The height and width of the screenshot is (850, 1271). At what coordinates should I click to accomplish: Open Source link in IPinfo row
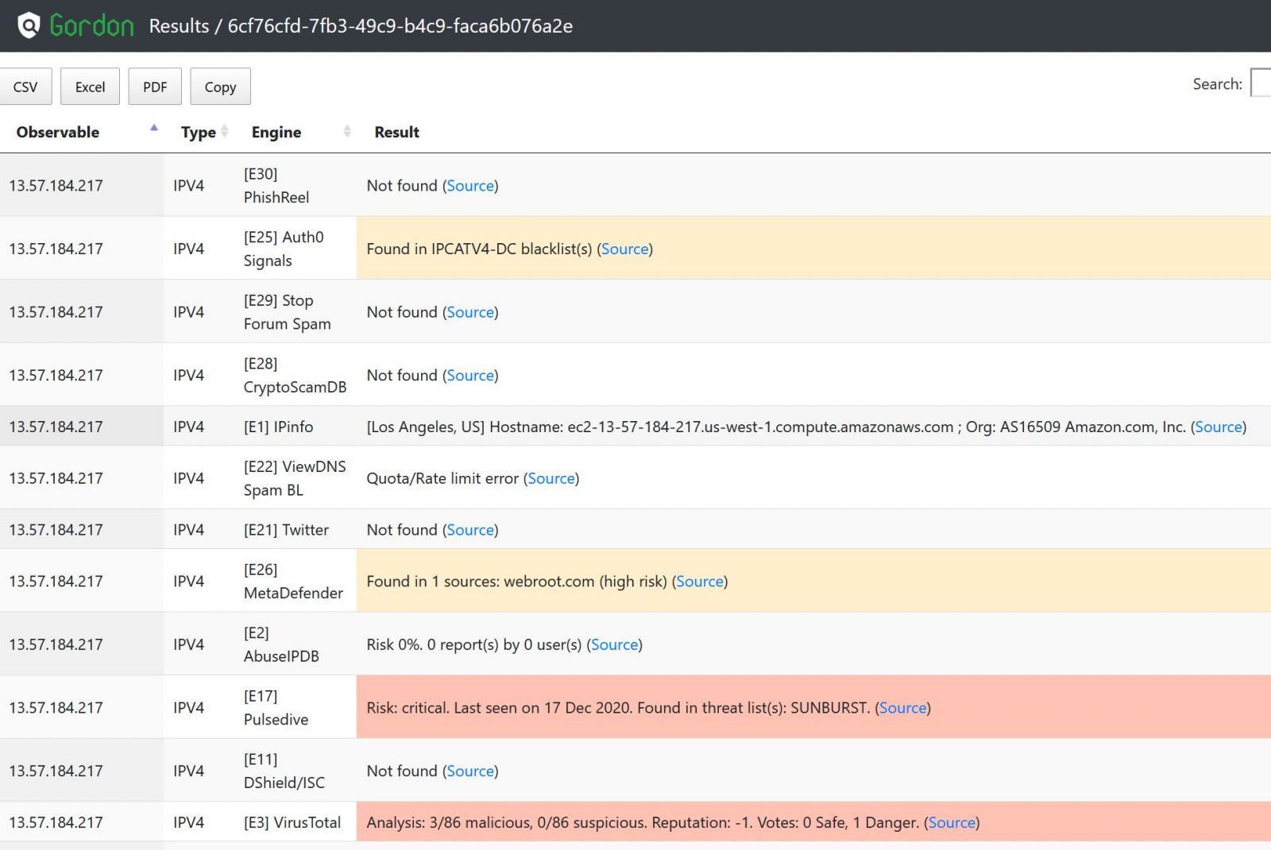pyautogui.click(x=1219, y=427)
